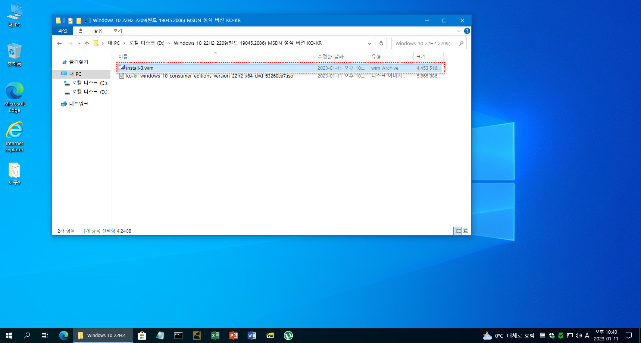This screenshot has height=343, width=641.
Task: Click new folder quick access icon
Action: (x=79, y=21)
